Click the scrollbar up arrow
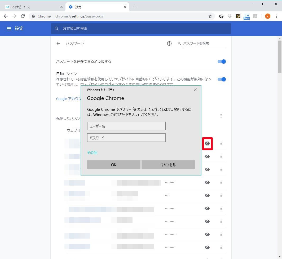282x259 pixels. pos(279,38)
